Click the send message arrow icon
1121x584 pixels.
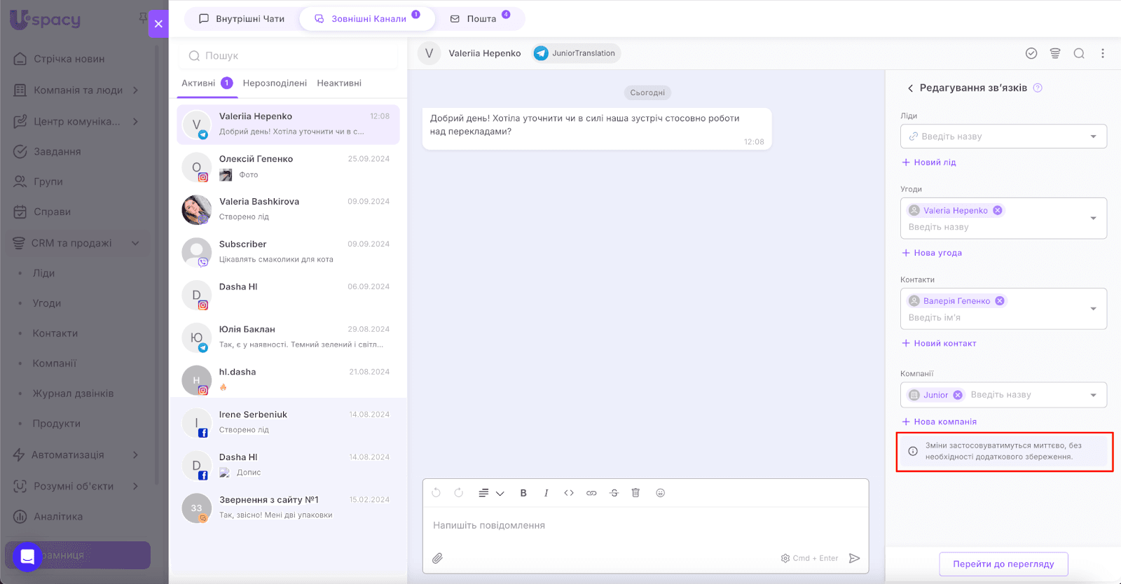(x=854, y=558)
